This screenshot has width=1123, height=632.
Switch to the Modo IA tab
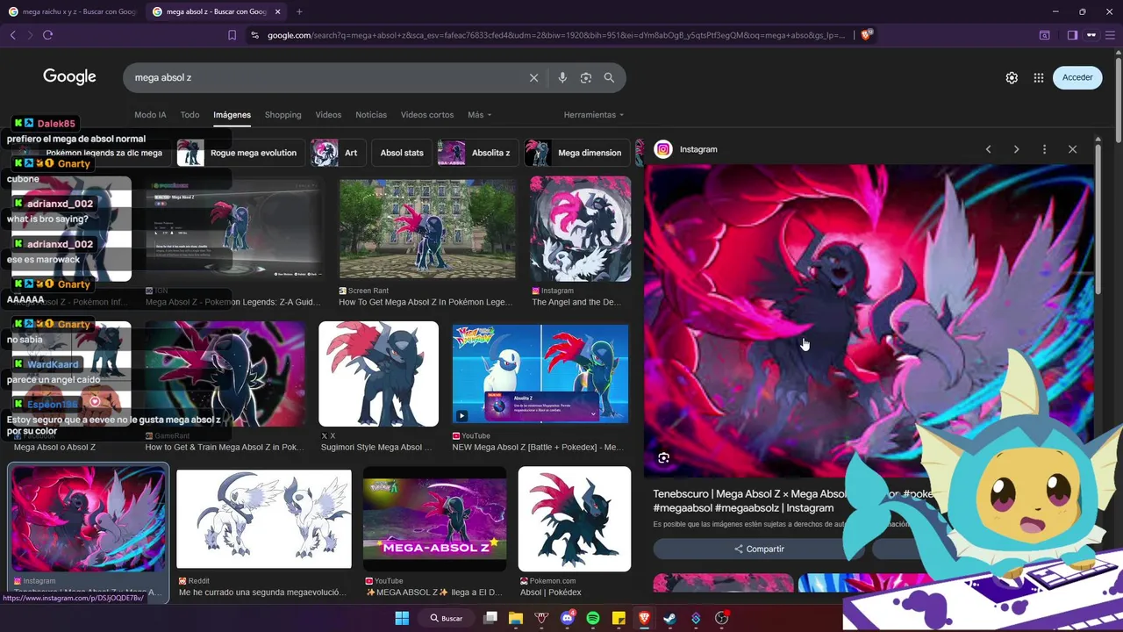click(150, 115)
